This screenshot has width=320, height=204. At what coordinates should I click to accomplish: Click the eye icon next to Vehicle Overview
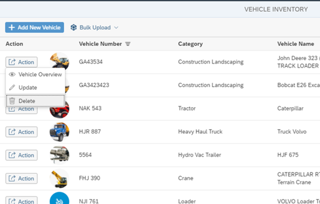12,74
